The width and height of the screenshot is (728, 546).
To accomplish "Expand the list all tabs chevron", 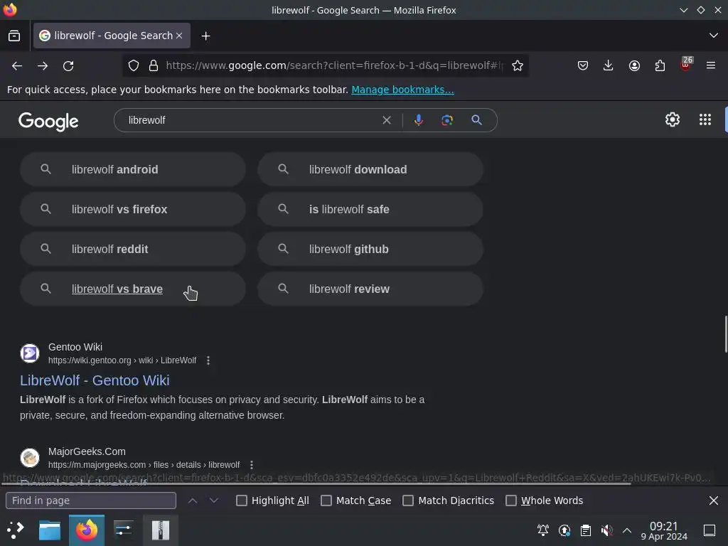I will (714, 36).
